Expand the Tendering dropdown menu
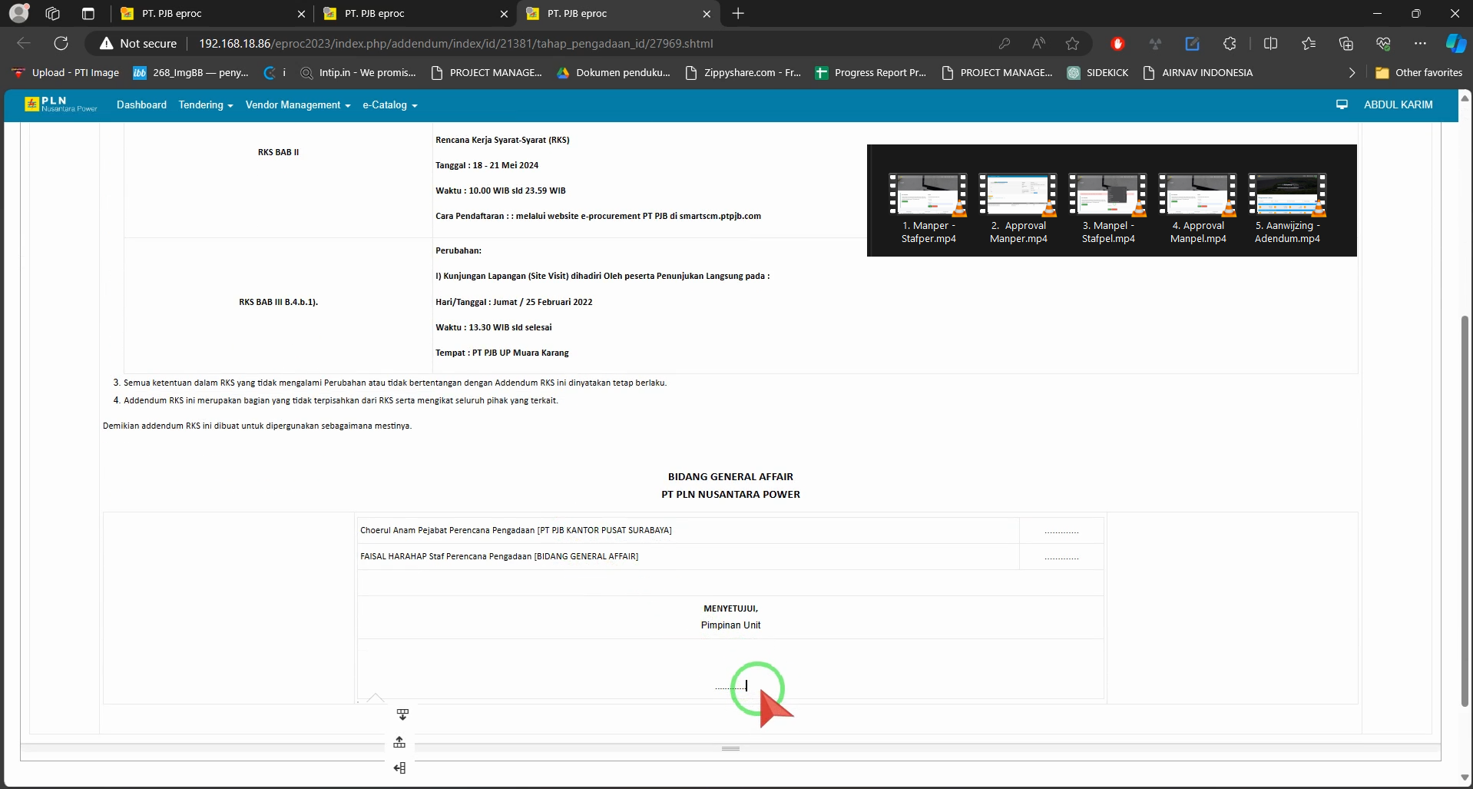The image size is (1473, 789). (205, 105)
